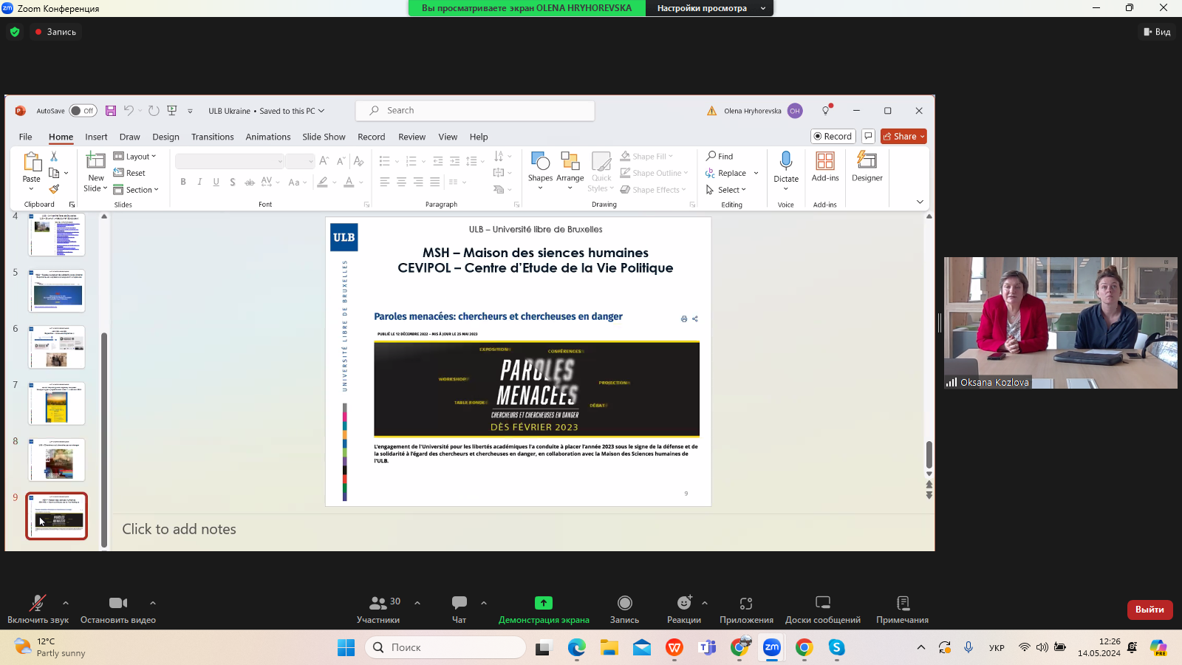Click the Share button in PowerPoint

point(903,137)
